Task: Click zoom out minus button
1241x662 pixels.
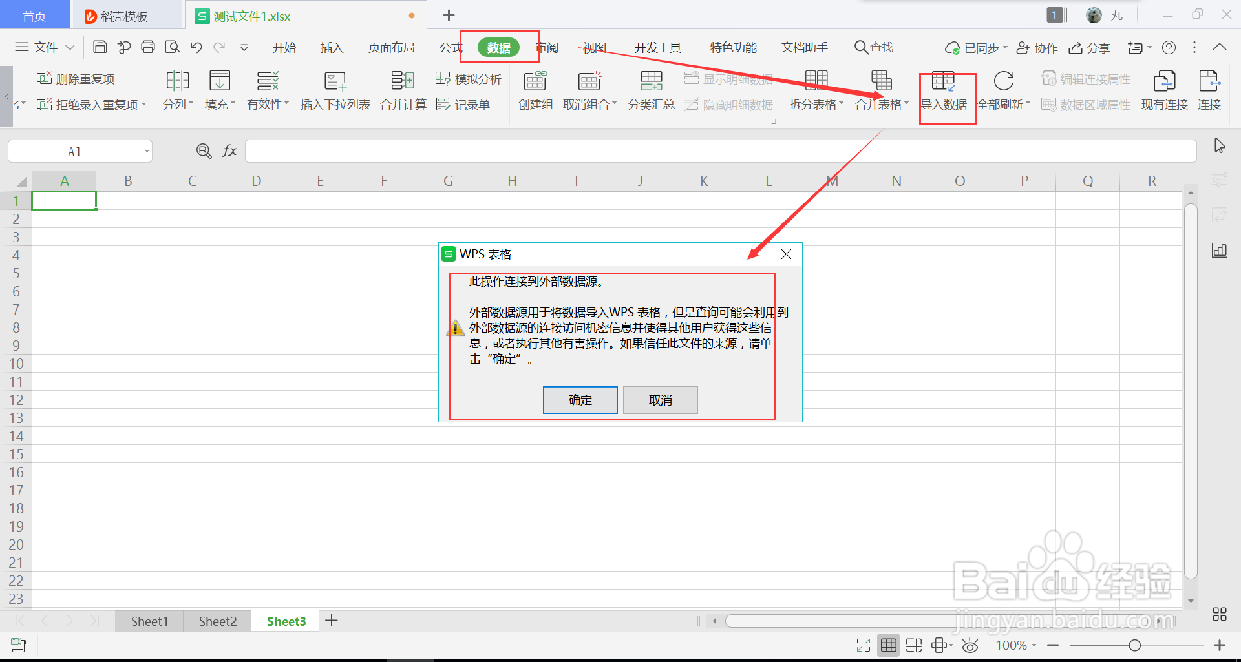Action: tap(1053, 645)
